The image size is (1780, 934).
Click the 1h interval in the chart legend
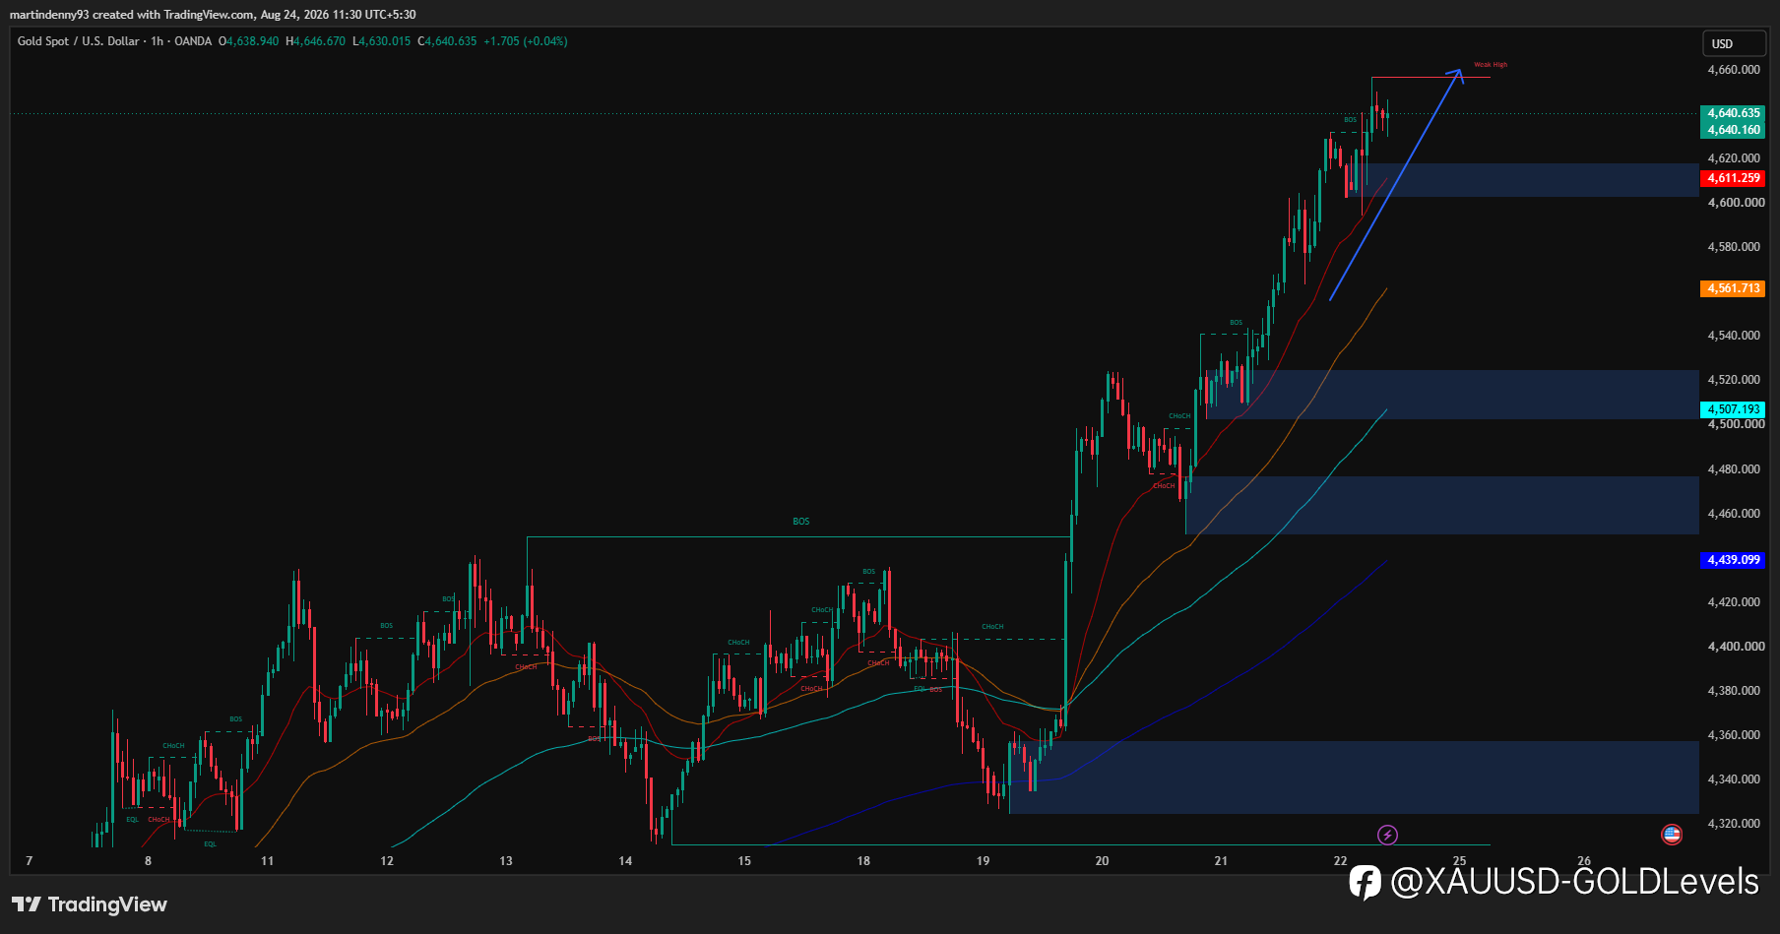click(x=157, y=41)
